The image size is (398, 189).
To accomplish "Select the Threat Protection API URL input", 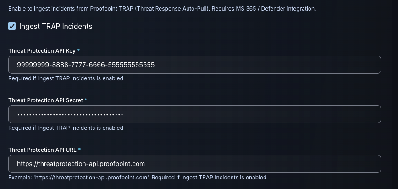I will point(194,164).
